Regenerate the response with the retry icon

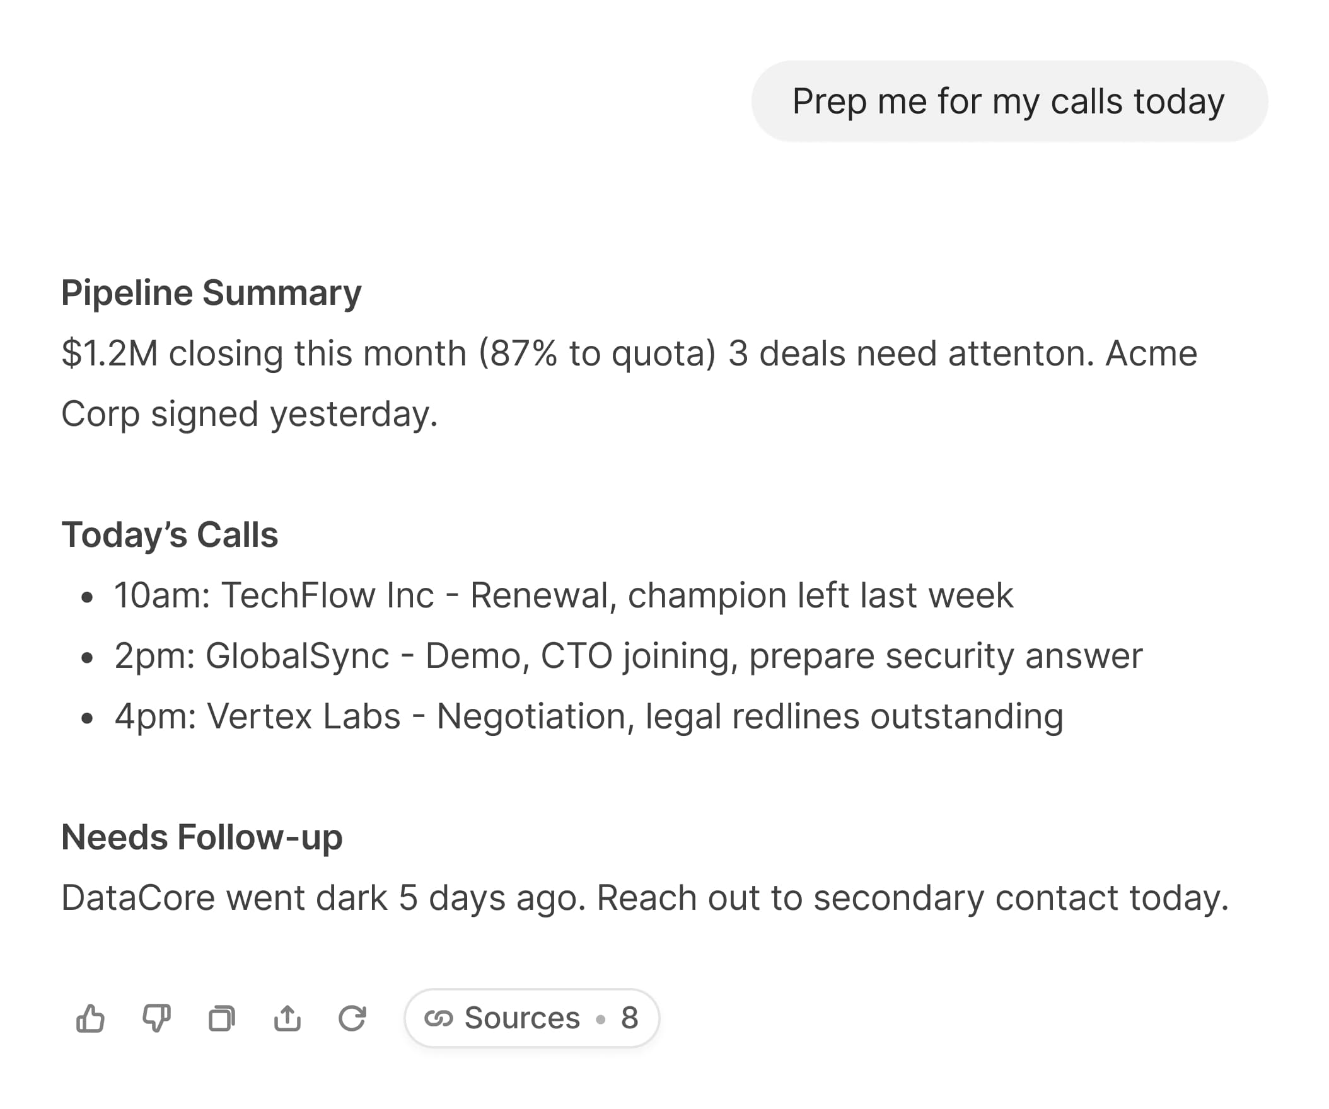[352, 1018]
